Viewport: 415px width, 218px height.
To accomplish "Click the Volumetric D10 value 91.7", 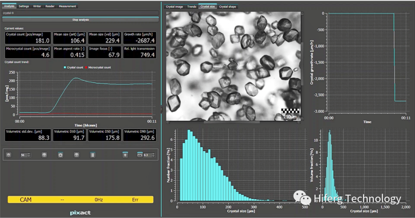I will pyautogui.click(x=79, y=138).
